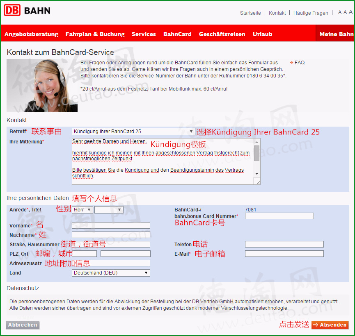355x336 pixels.
Task: Select the medium font size A
Action: click(345, 12)
